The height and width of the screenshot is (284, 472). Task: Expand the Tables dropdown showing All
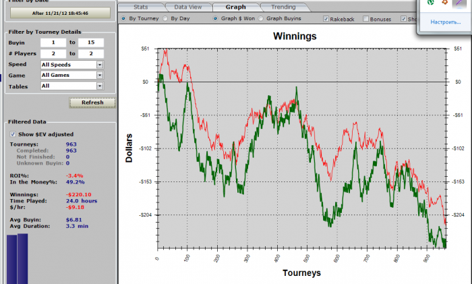(100, 86)
